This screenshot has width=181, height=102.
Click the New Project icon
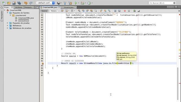(9, 3)
